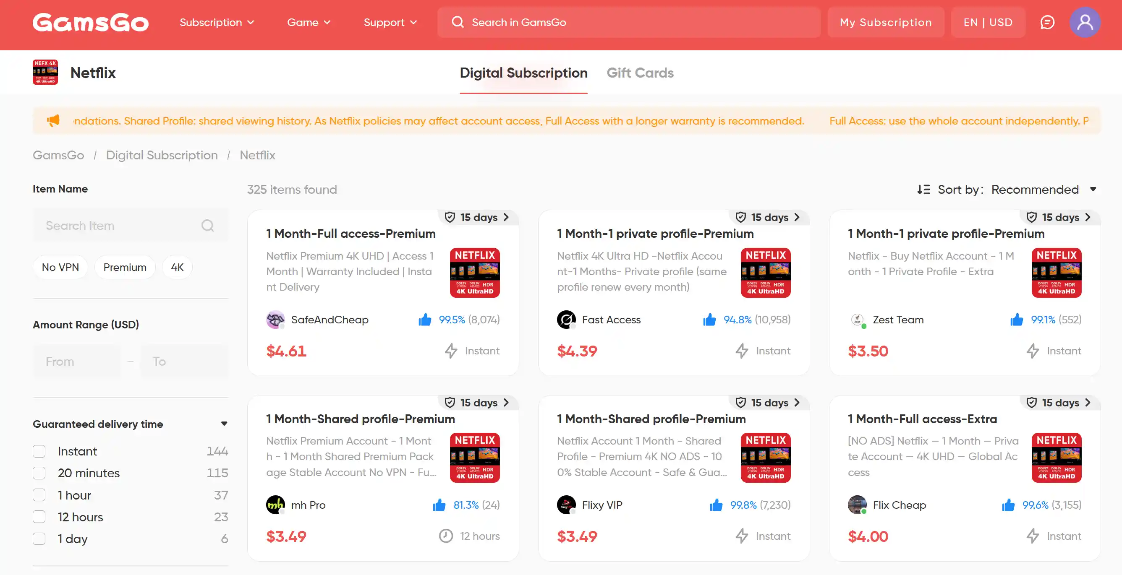Viewport: 1122px width, 575px height.
Task: Check the 20 minutes delivery checkbox
Action: click(x=39, y=473)
